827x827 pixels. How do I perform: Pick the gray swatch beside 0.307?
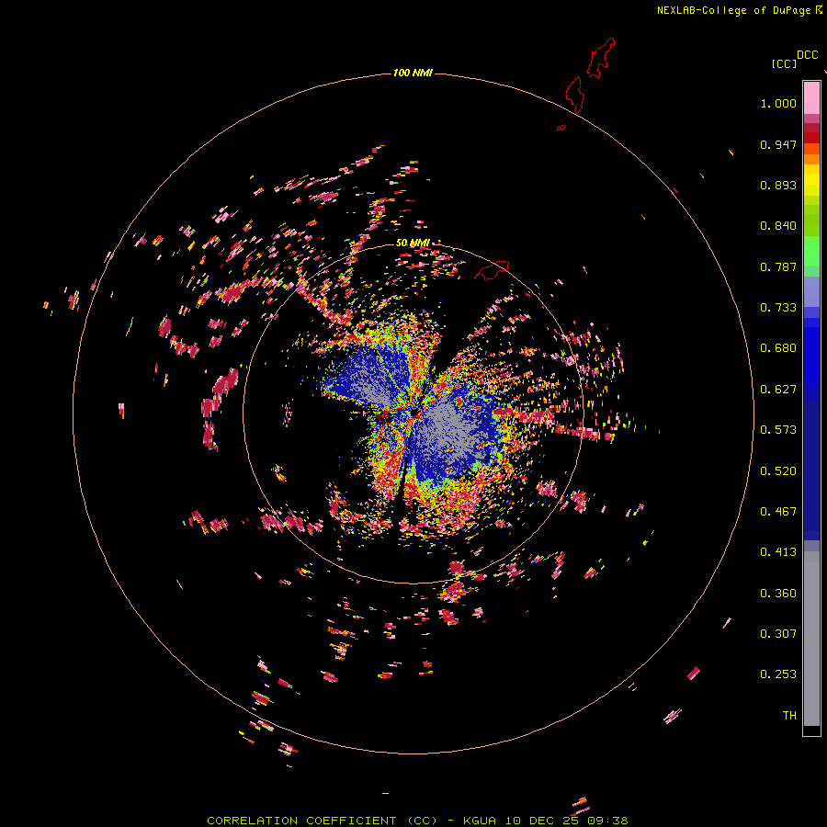click(x=811, y=639)
